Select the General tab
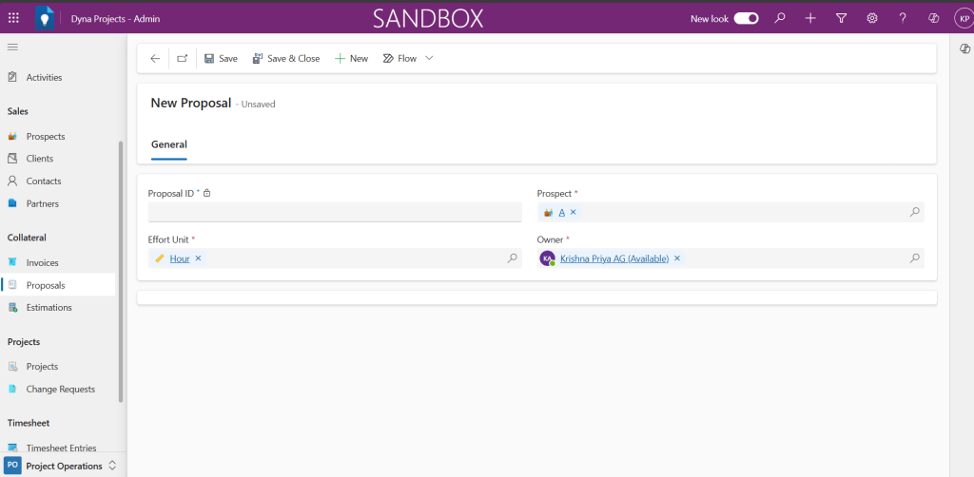Viewport: 974px width, 477px height. pyautogui.click(x=169, y=144)
